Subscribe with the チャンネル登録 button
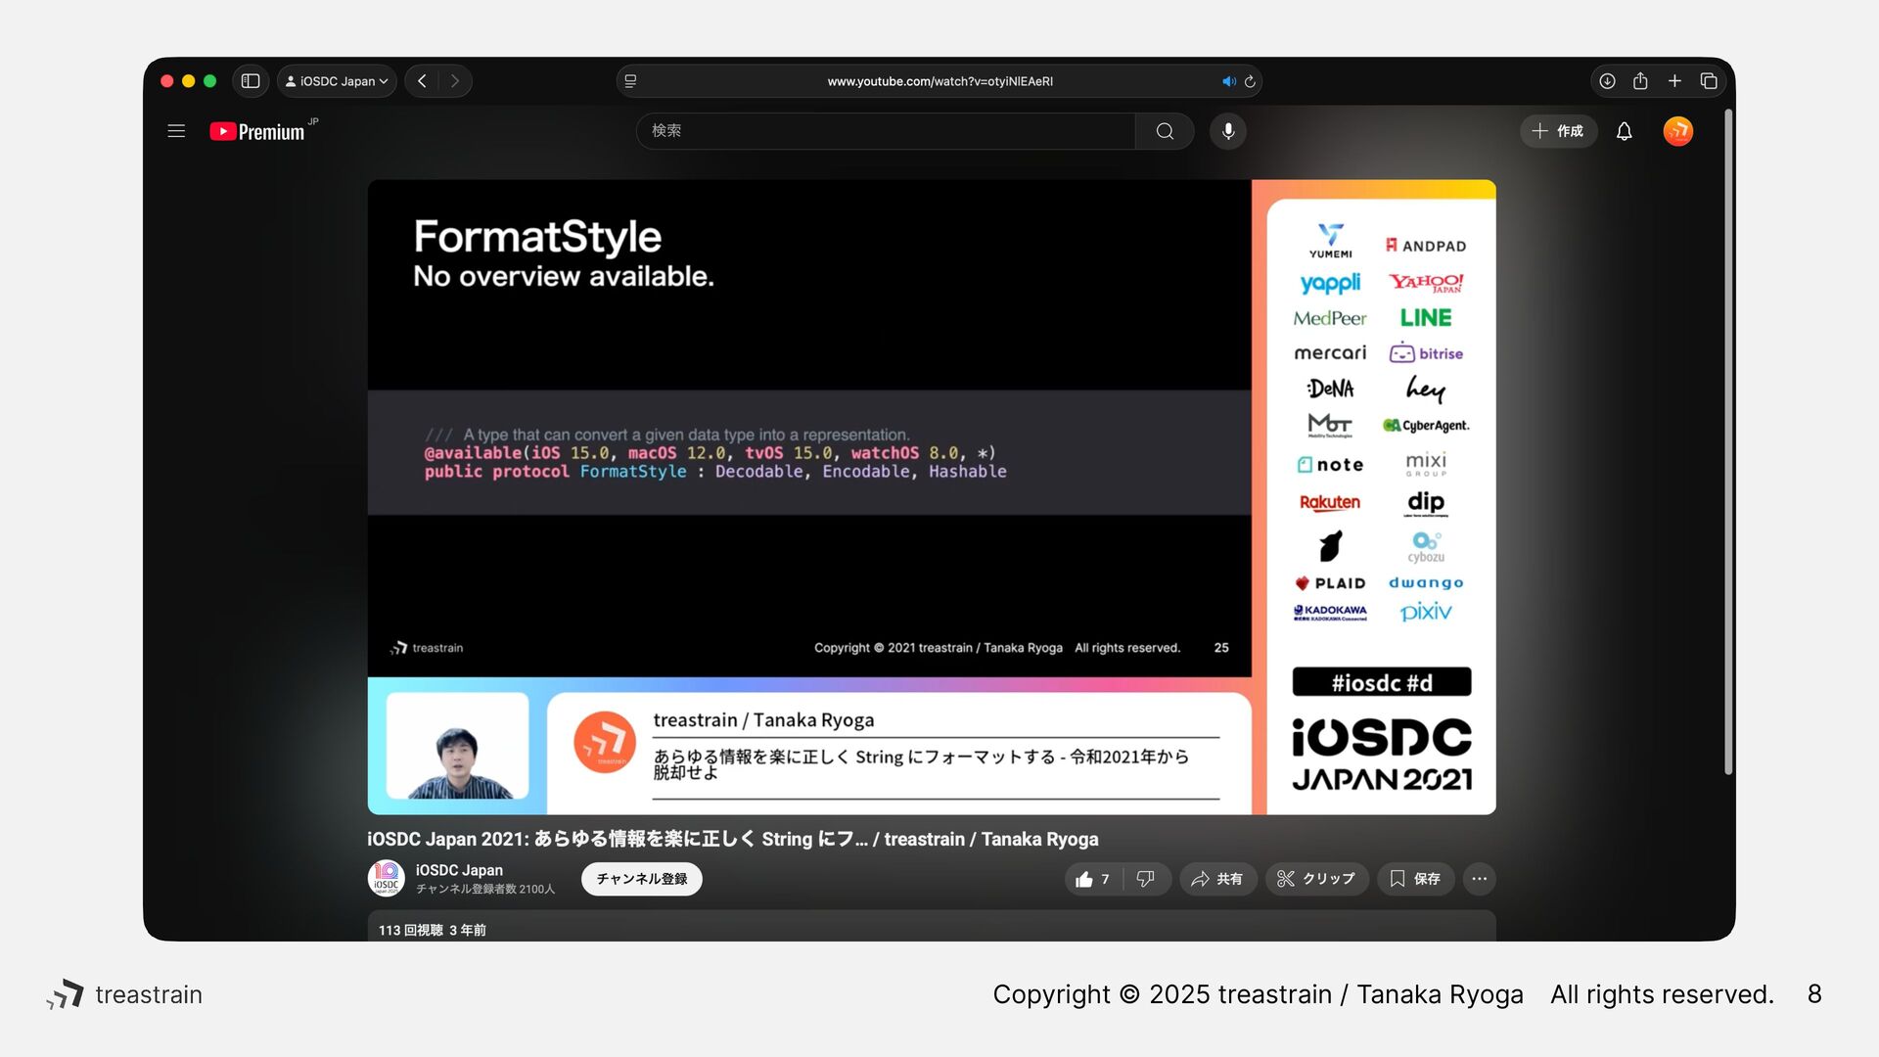This screenshot has width=1879, height=1057. [642, 879]
